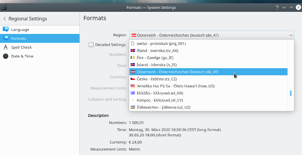Choose Ísland - íslenska (is_IS)
Screen dimensions: 302x155
point(209,65)
